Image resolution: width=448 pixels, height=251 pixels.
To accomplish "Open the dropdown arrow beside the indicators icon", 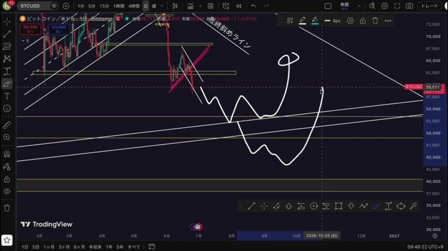I will (x=200, y=6).
